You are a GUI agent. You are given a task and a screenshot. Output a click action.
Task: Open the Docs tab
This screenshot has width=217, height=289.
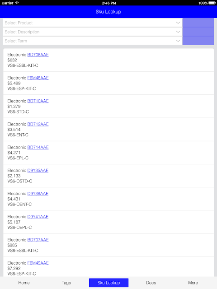coord(151,283)
